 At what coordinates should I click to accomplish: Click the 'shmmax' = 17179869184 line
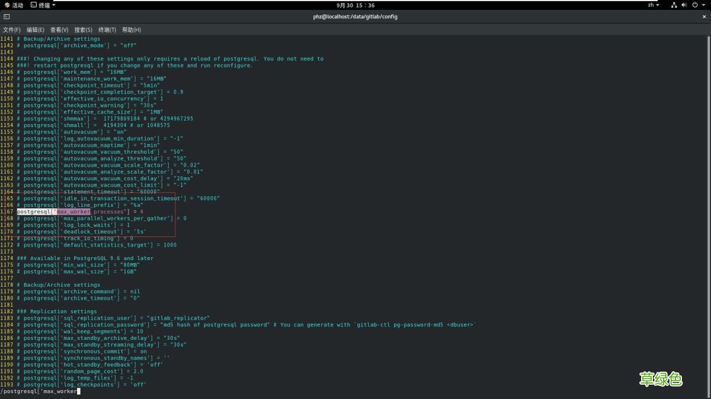point(105,119)
